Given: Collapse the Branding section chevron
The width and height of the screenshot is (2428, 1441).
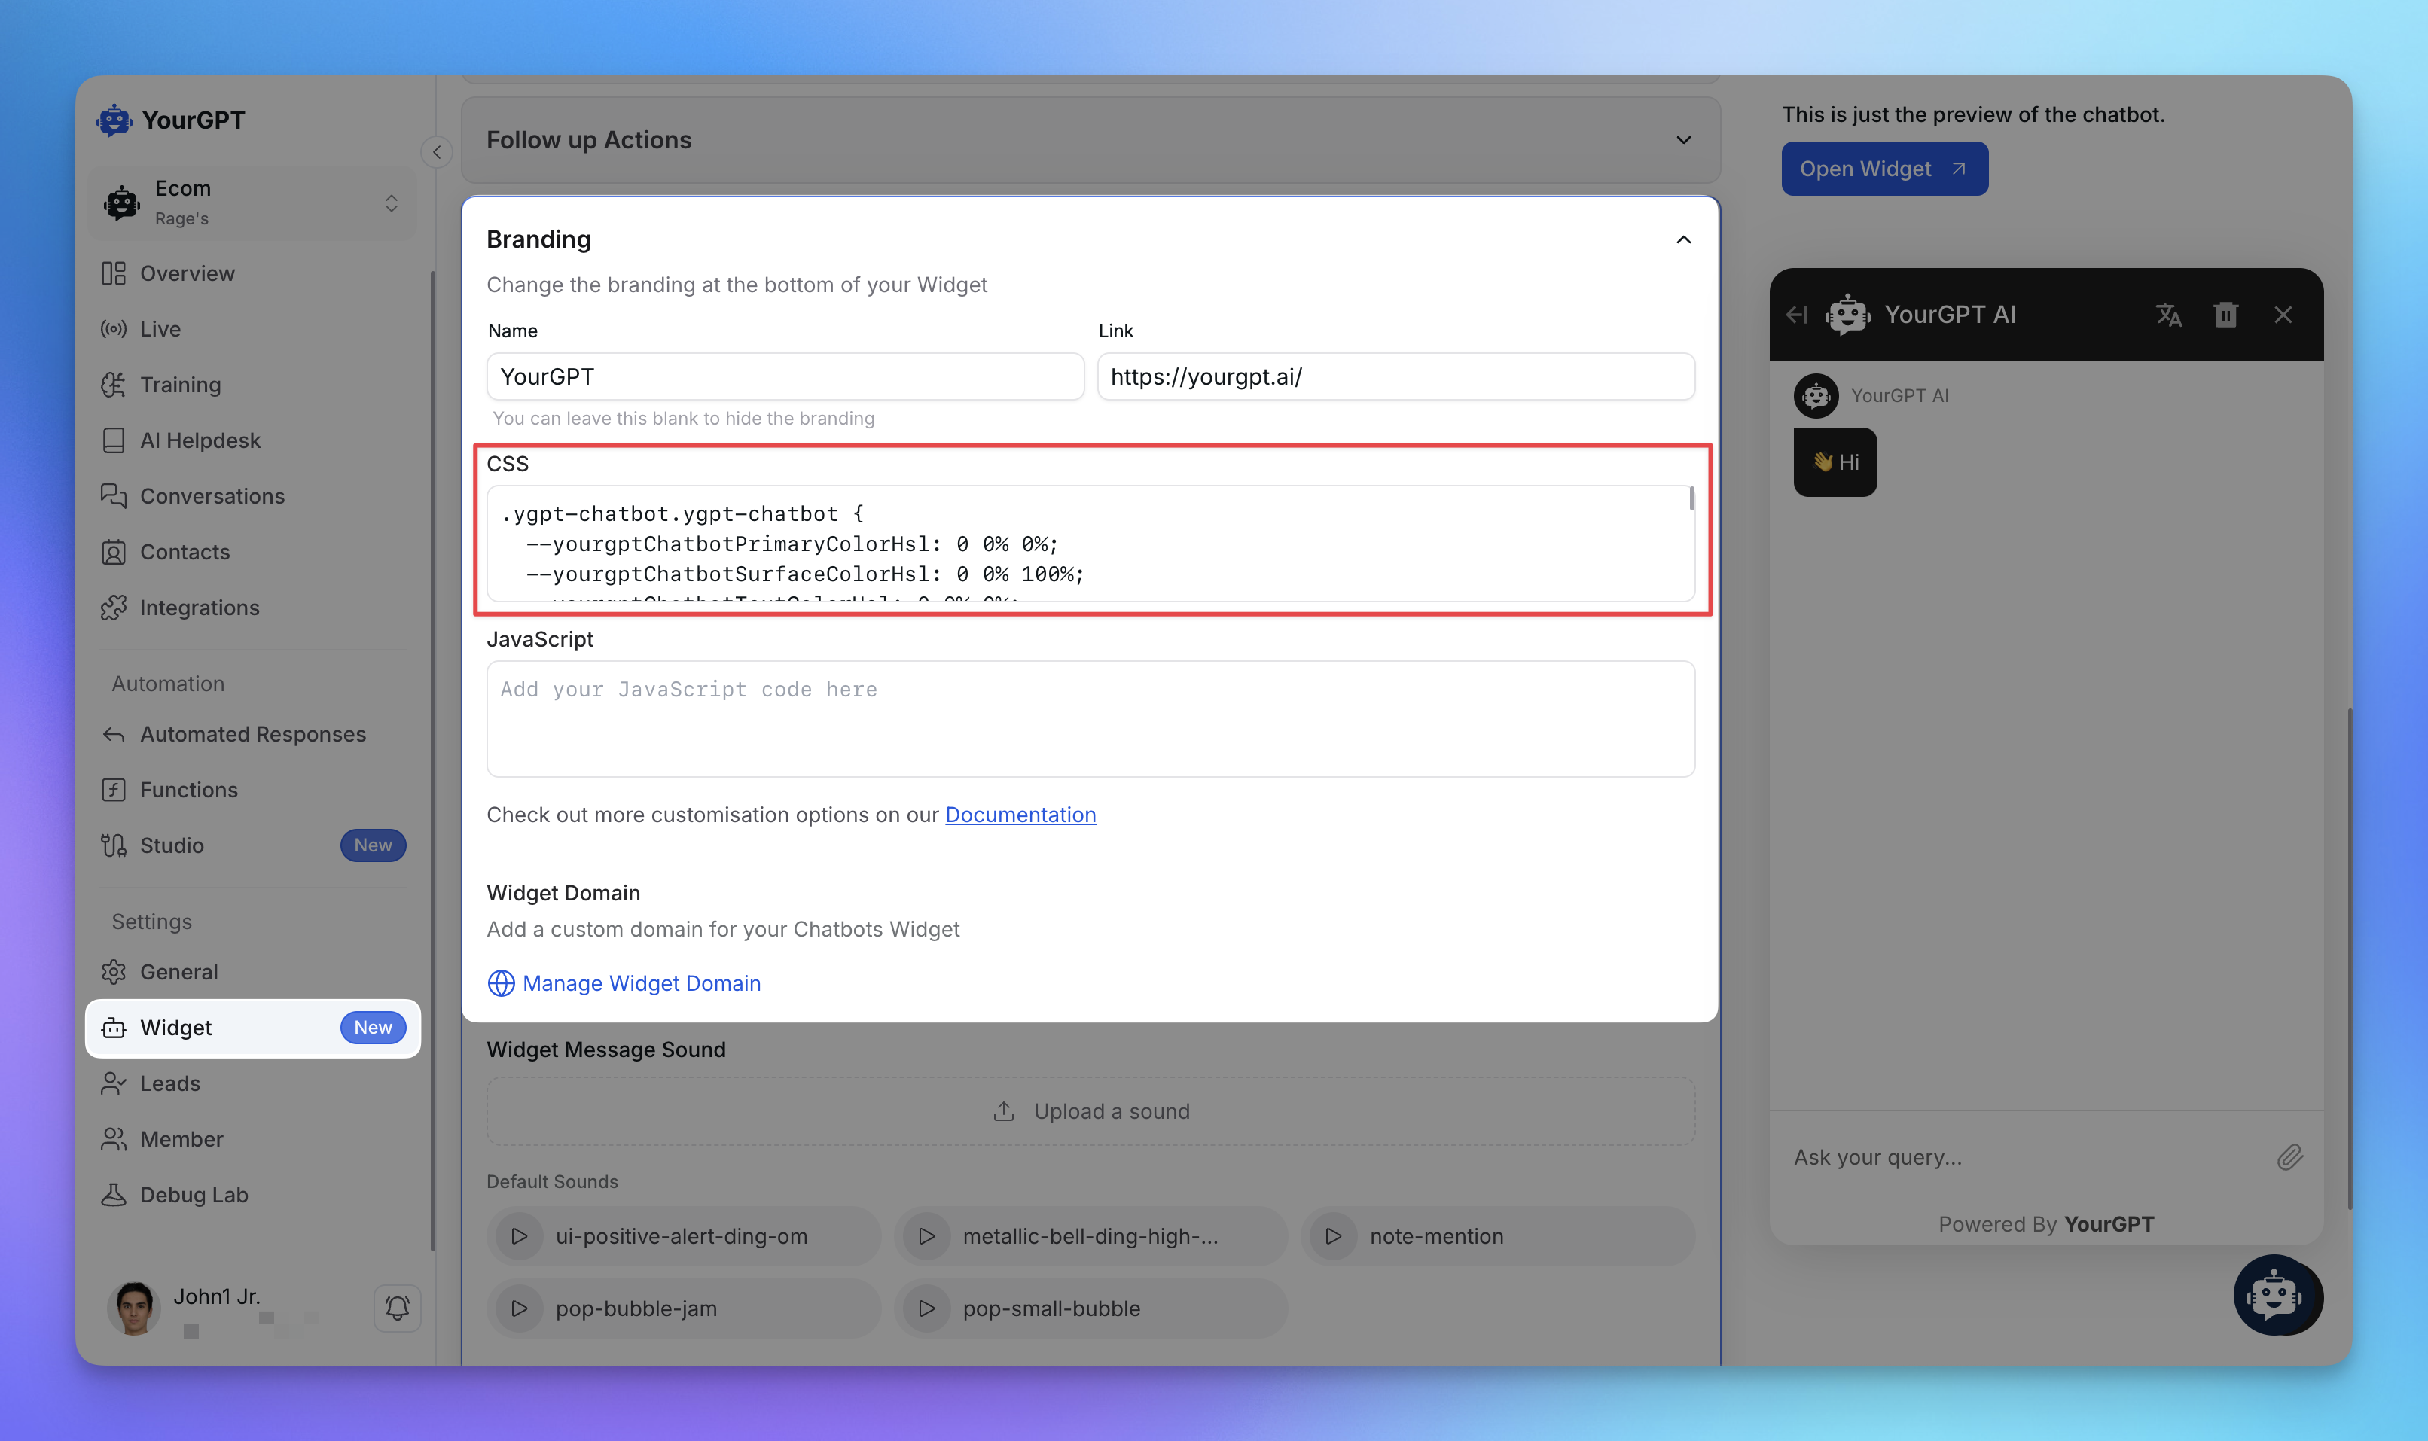Looking at the screenshot, I should point(1683,240).
